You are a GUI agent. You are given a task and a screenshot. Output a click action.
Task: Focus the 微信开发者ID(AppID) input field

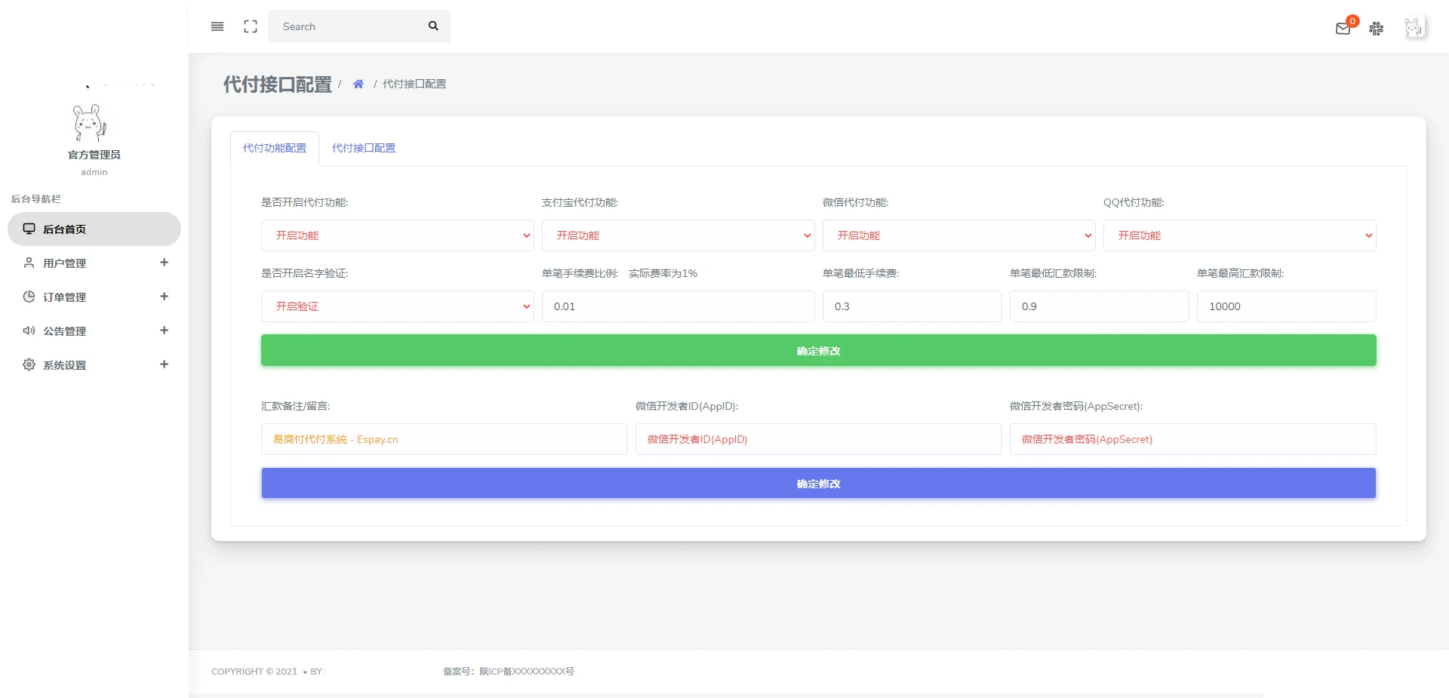coord(819,439)
